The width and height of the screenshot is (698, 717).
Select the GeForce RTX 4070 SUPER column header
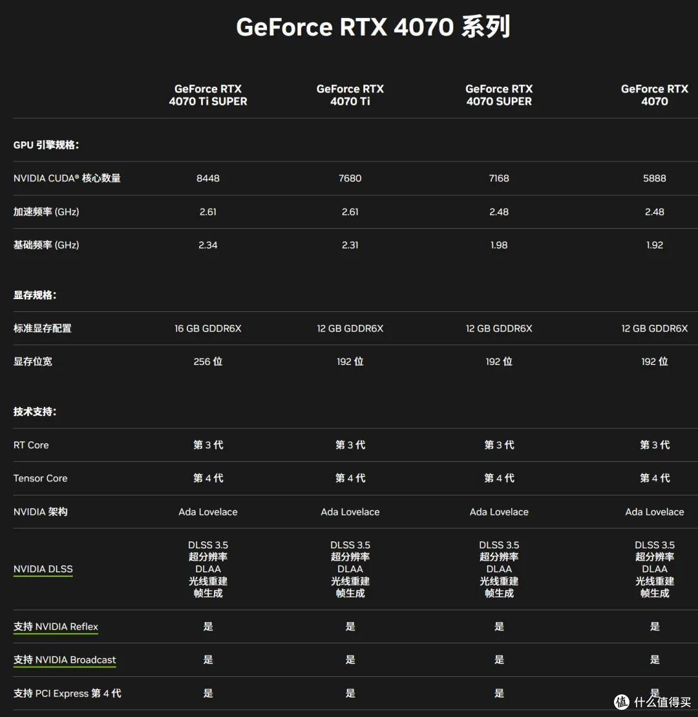499,95
